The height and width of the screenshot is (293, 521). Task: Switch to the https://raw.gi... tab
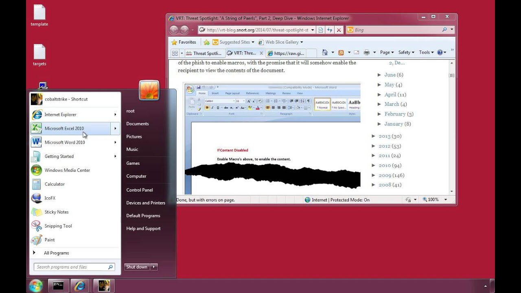point(286,53)
